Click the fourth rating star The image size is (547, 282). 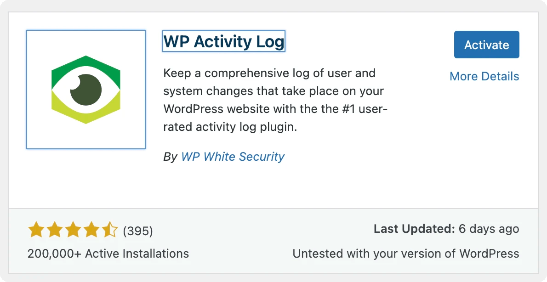(x=91, y=230)
